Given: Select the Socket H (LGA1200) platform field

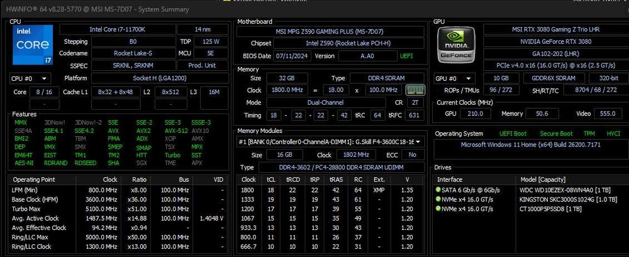Looking at the screenshot, I should [160, 78].
